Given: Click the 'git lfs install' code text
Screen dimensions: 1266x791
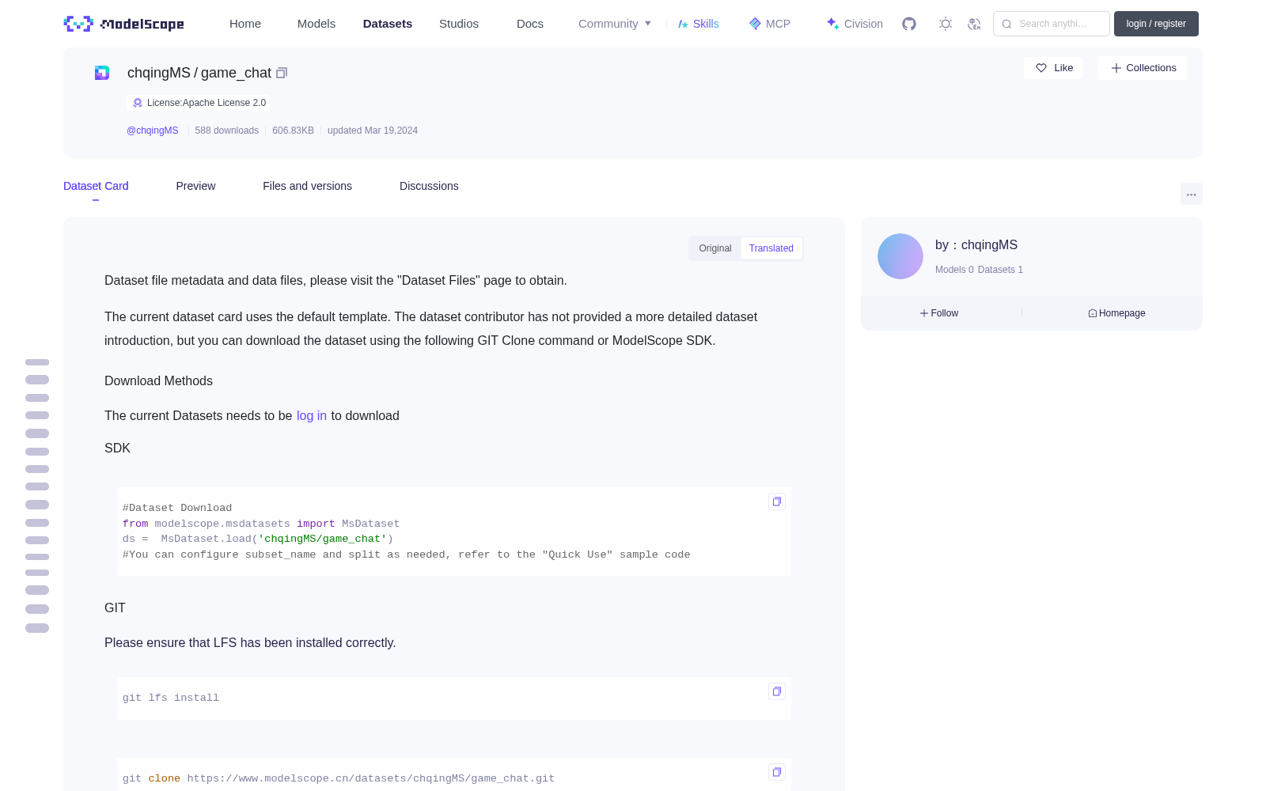Looking at the screenshot, I should 171,698.
